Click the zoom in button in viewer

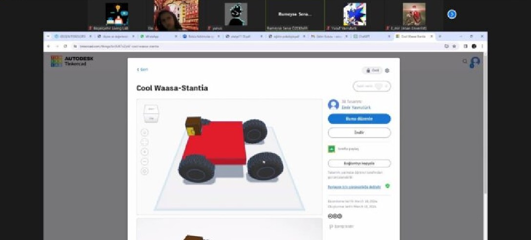[144, 152]
